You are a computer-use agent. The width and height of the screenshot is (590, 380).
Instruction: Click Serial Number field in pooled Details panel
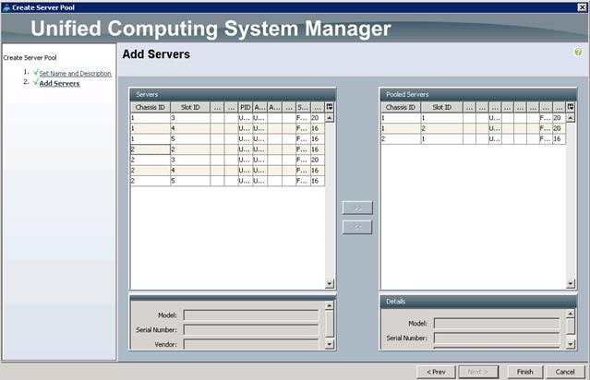click(497, 338)
